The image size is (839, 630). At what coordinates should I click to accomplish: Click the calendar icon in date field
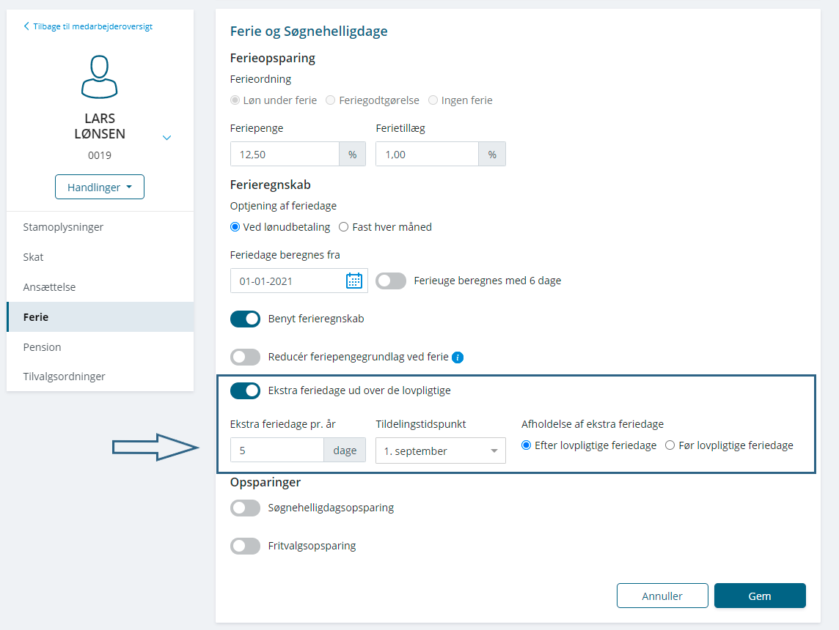tap(354, 281)
